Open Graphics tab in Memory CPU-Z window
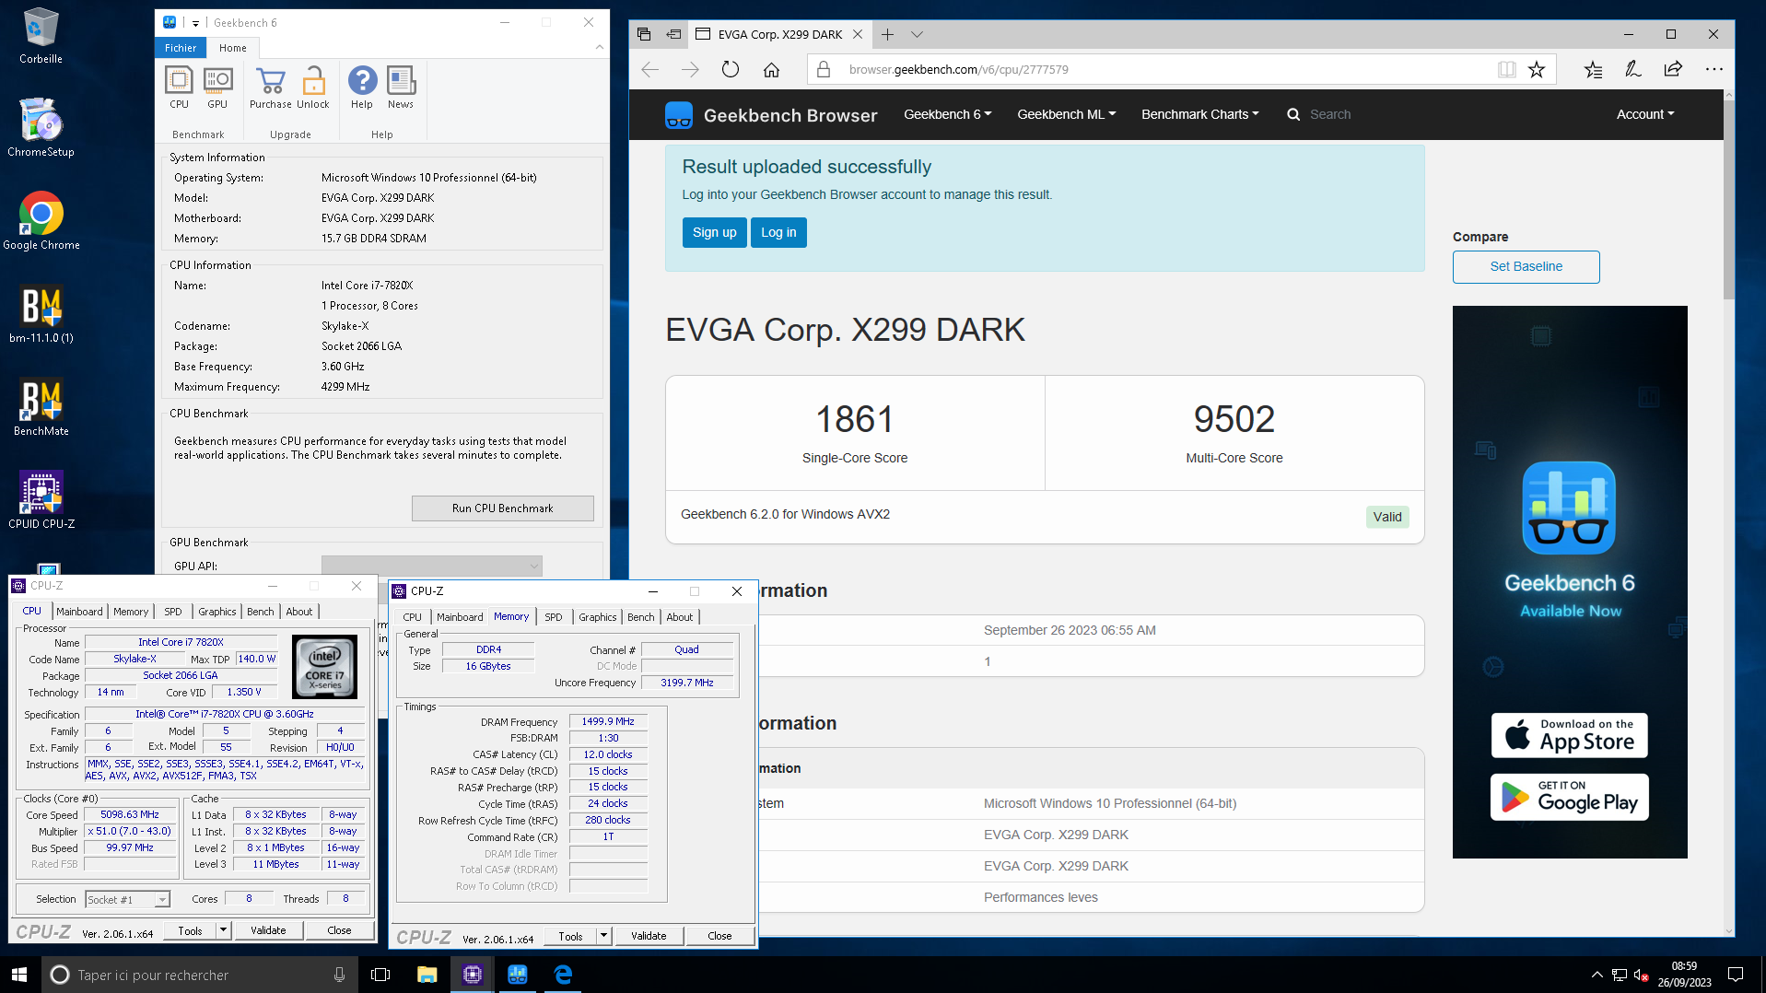The image size is (1766, 993). (x=597, y=617)
